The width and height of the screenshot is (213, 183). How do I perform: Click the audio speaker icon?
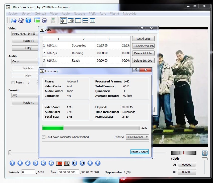click(205, 153)
